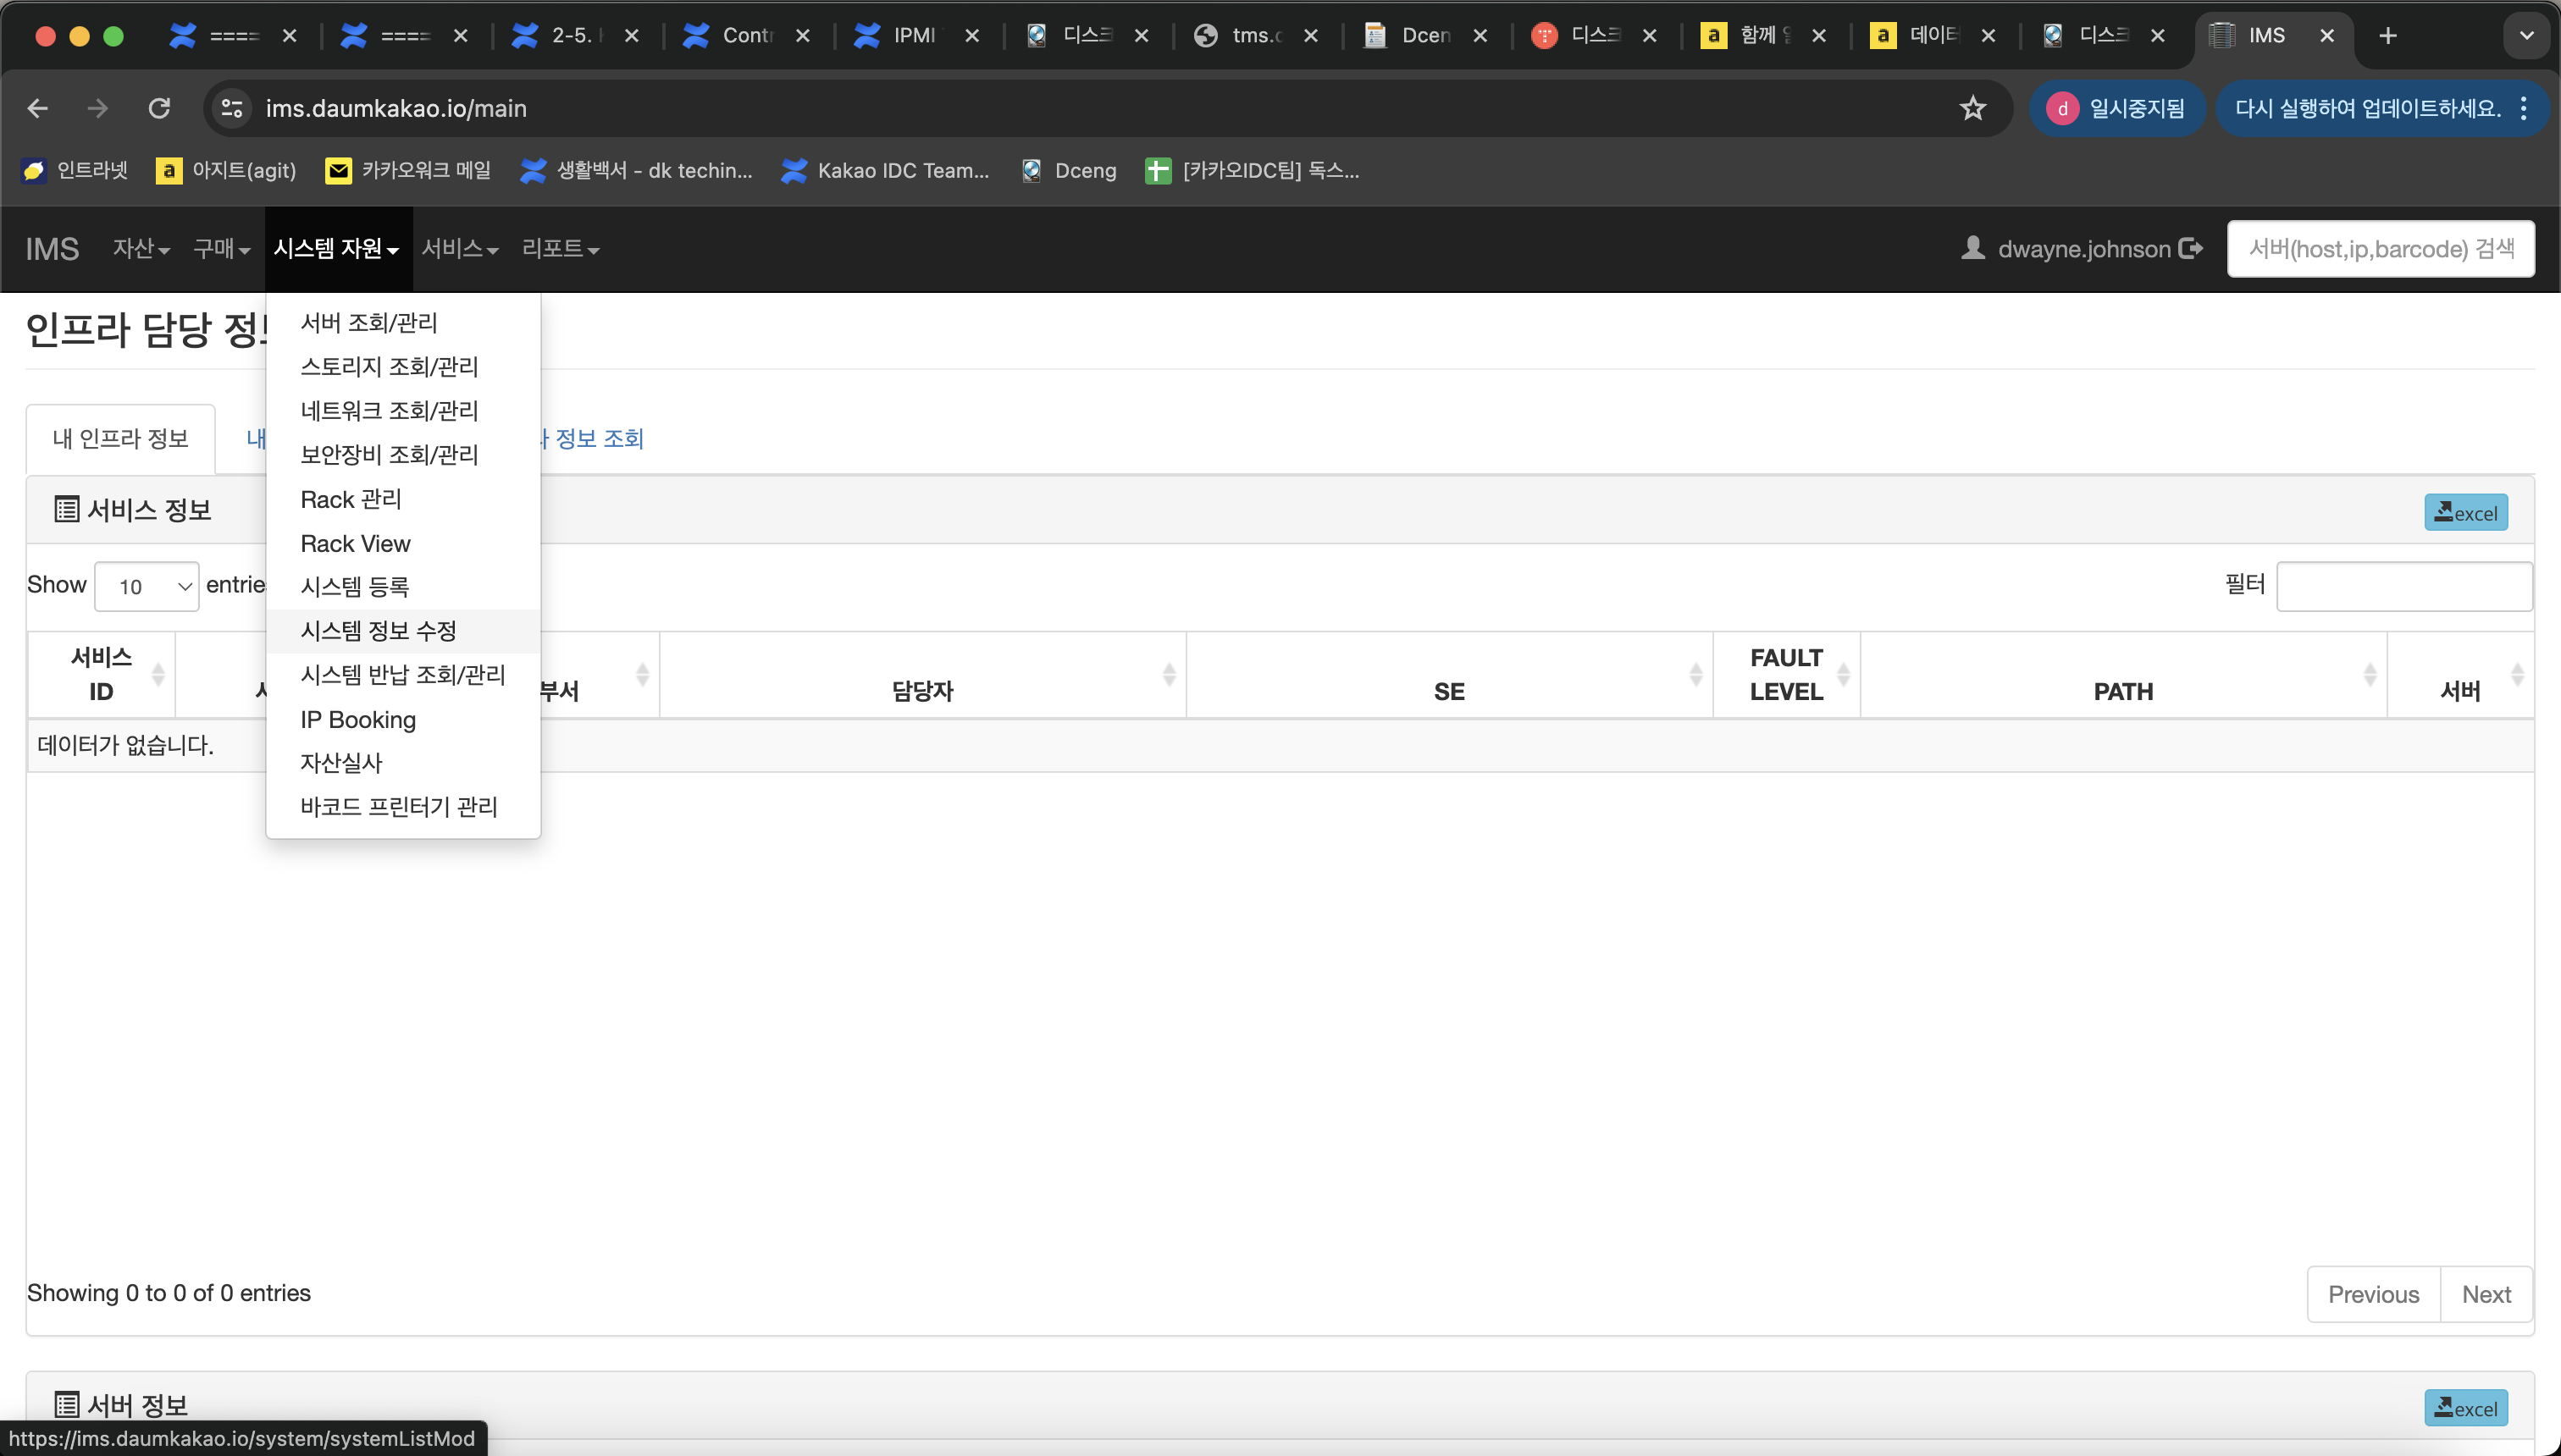Viewport: 2561px width, 1456px height.
Task: Open the Dceng bookmark
Action: pyautogui.click(x=1069, y=171)
